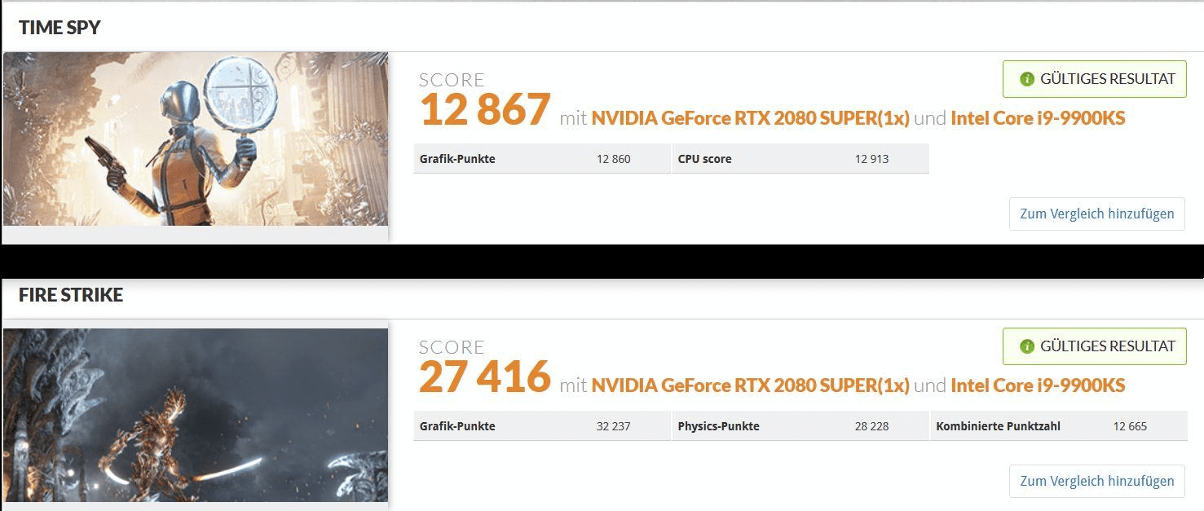Select the Fire Strike overall score 27 416
The width and height of the screenshot is (1204, 511).
485,377
